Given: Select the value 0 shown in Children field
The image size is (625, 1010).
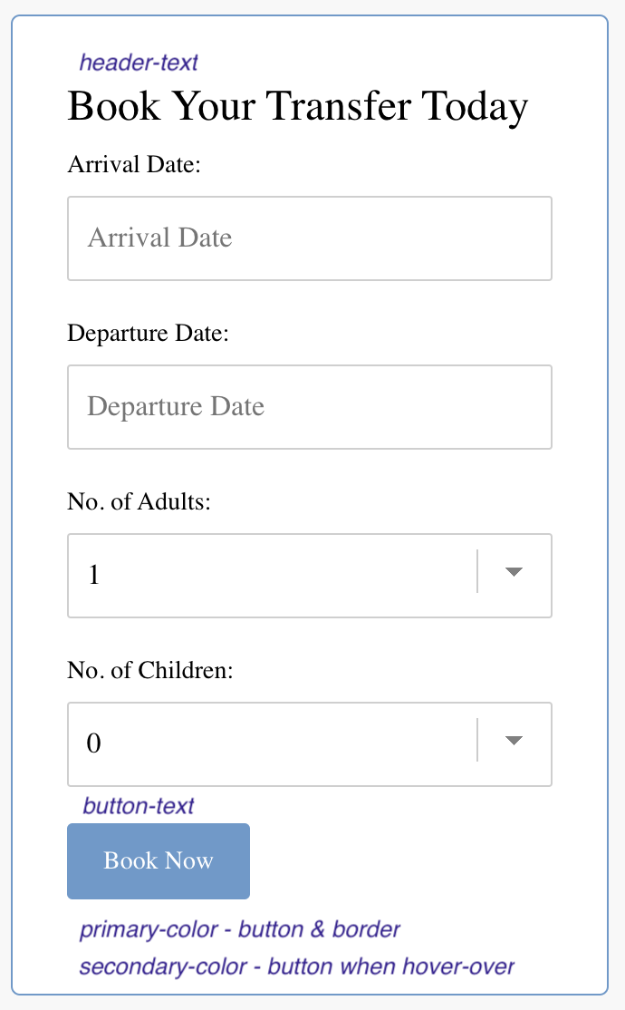Looking at the screenshot, I should tap(94, 743).
